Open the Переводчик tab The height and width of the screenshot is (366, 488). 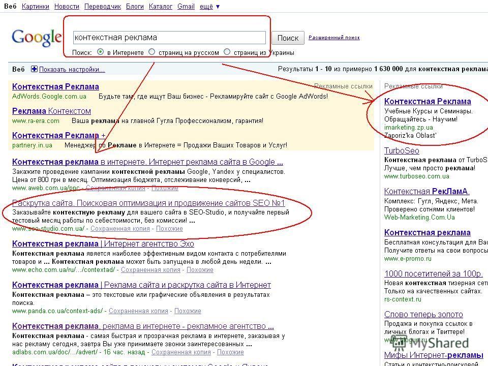[x=103, y=6]
